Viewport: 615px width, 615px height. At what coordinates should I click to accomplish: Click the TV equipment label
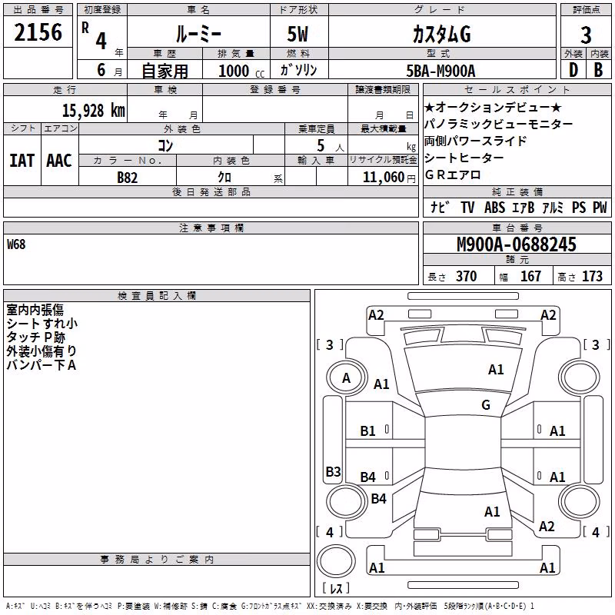467,207
